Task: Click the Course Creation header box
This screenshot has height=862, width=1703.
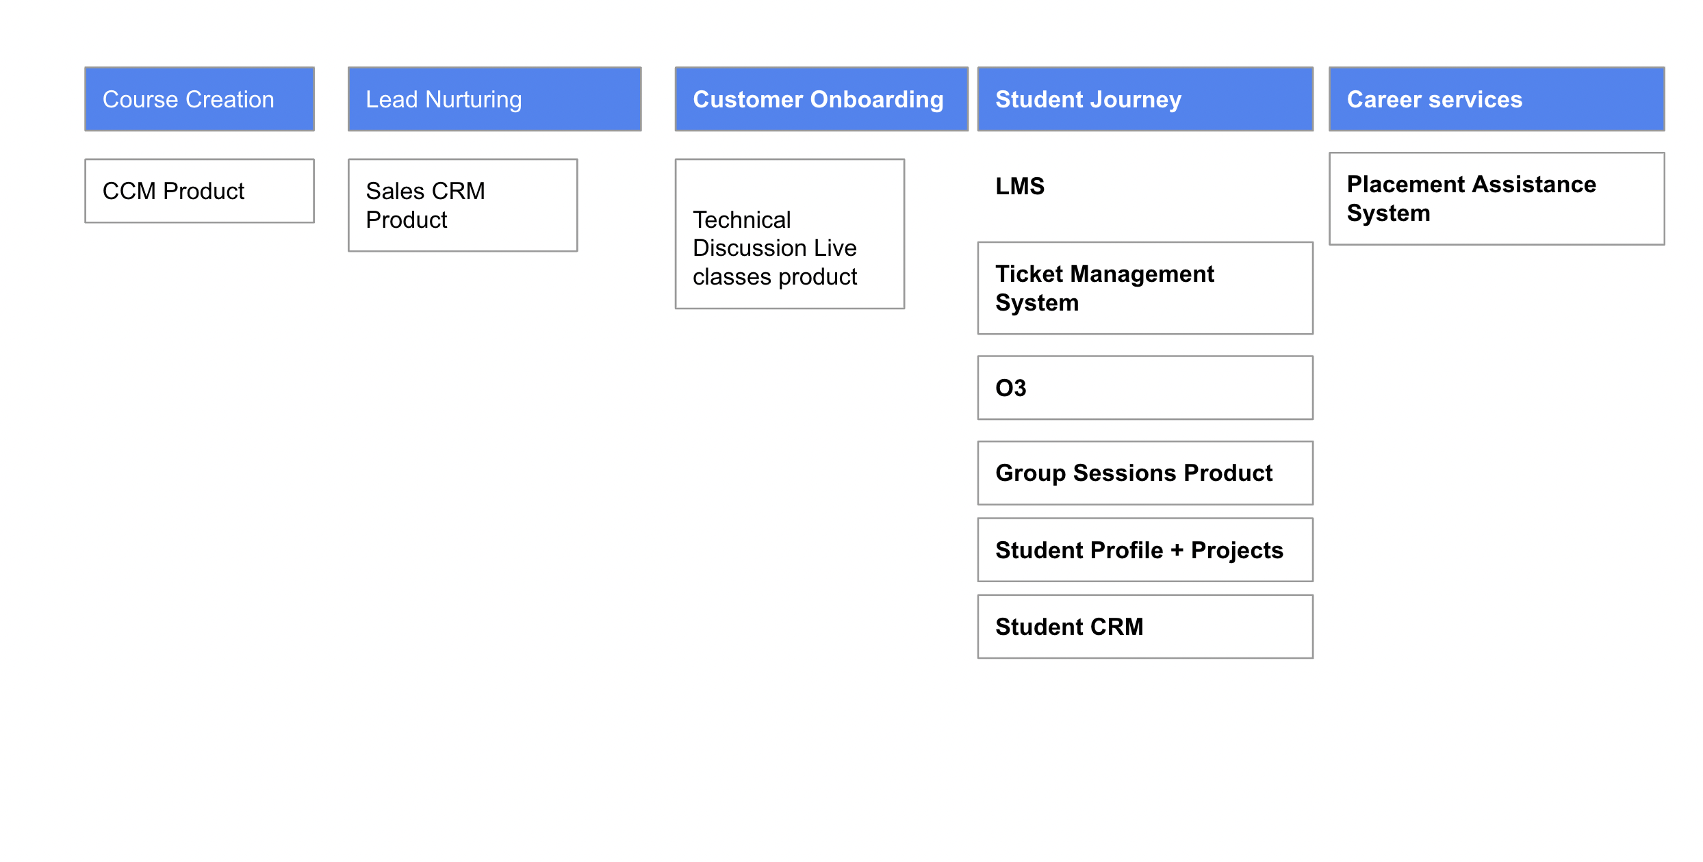Action: (199, 99)
